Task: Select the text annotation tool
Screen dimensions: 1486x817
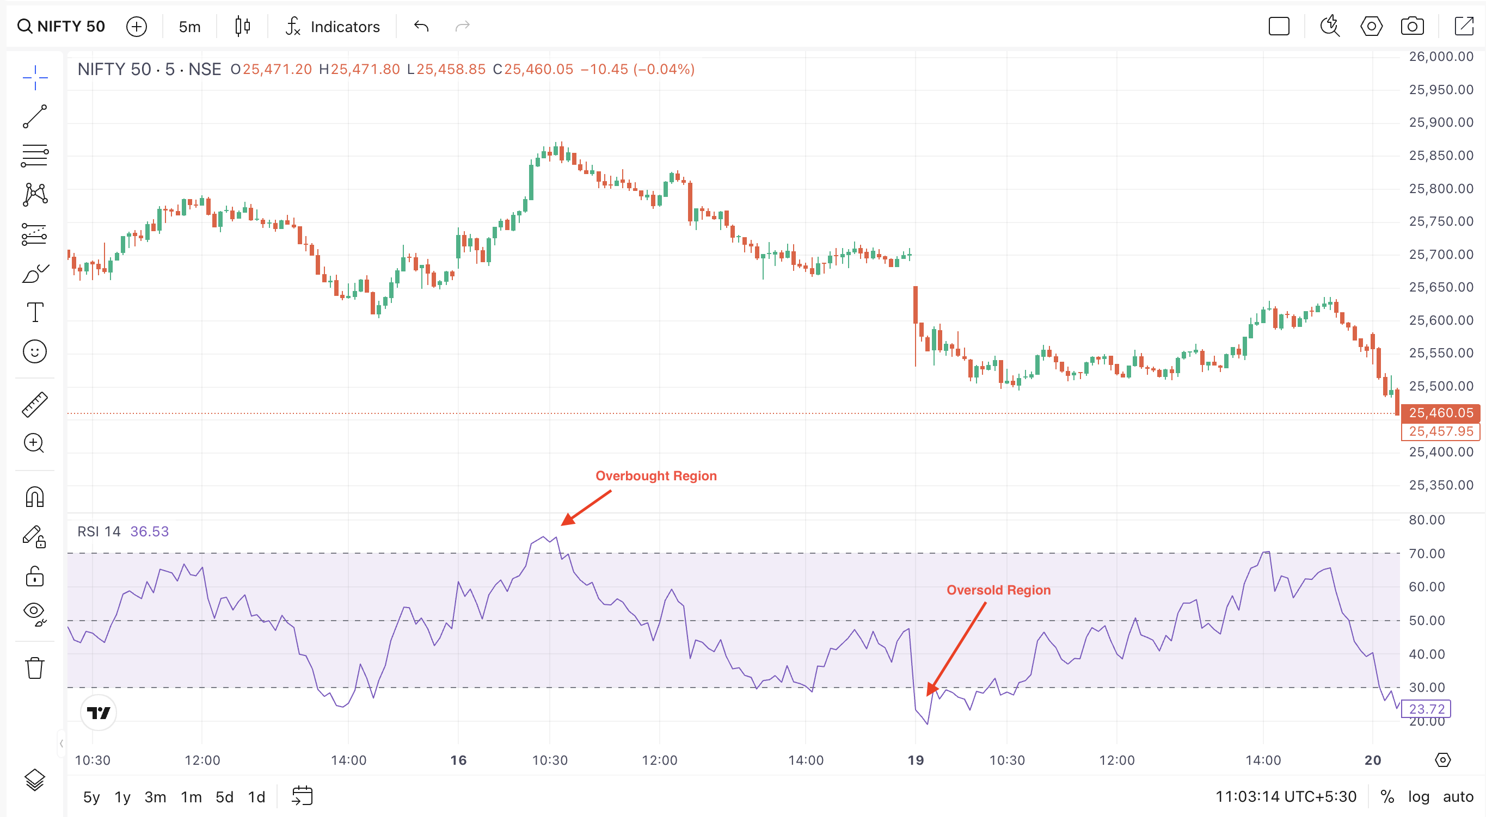Action: tap(35, 312)
